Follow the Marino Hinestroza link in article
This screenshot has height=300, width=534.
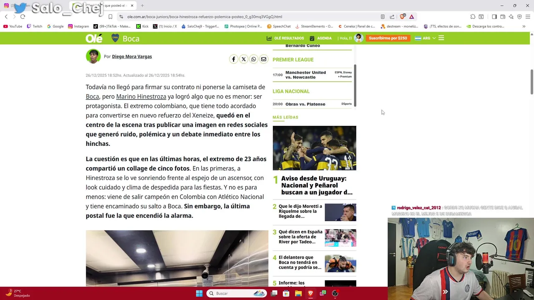(141, 97)
